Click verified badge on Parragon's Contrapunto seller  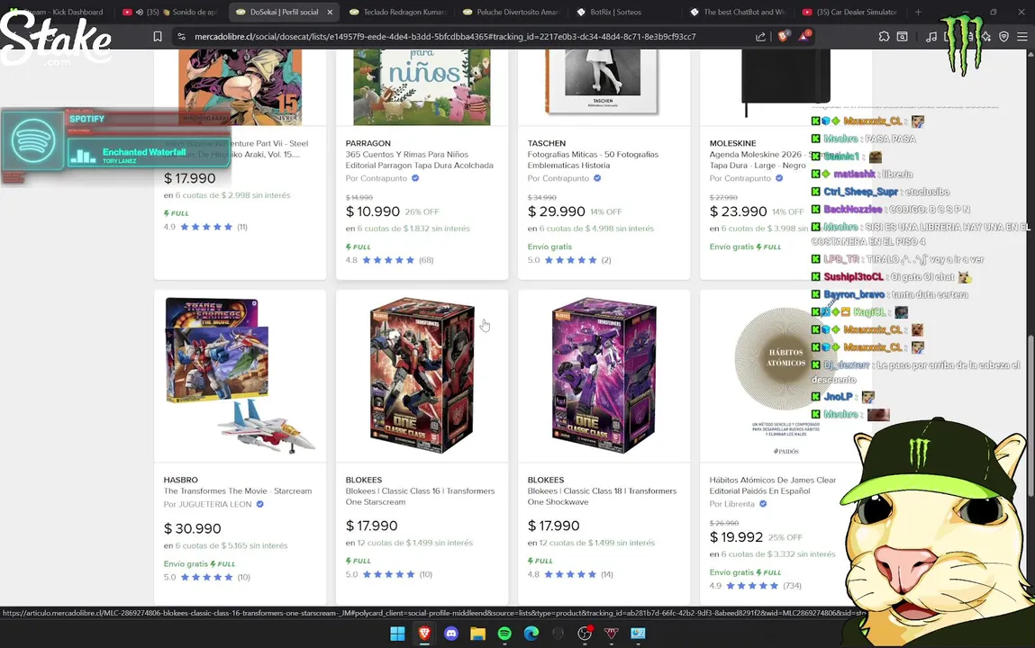click(x=415, y=178)
